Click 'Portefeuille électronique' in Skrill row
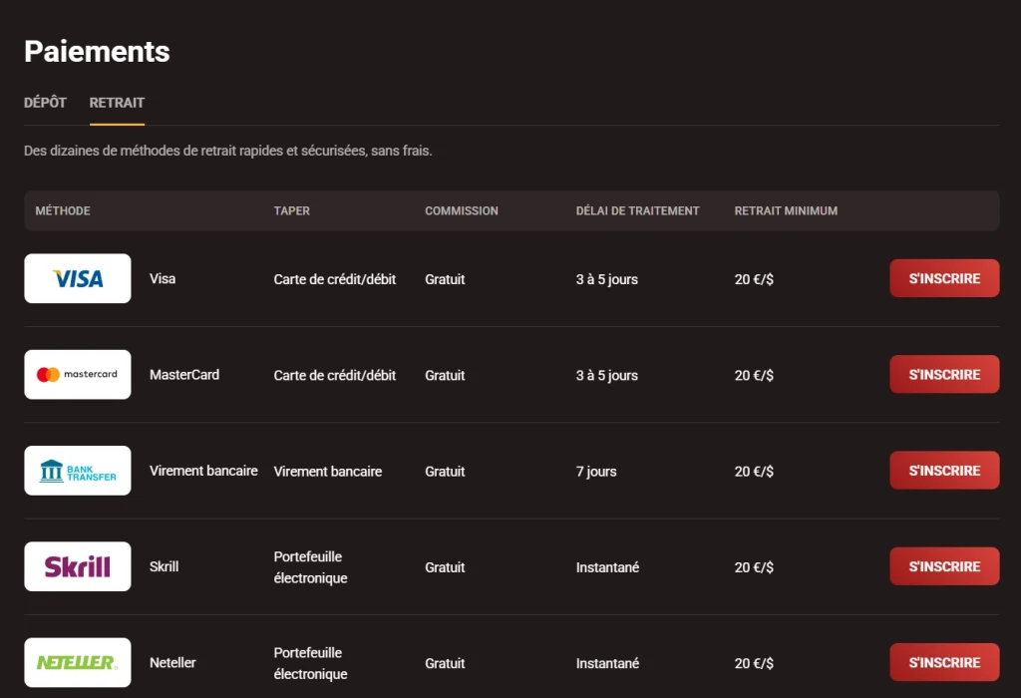Image resolution: width=1021 pixels, height=698 pixels. 311,567
